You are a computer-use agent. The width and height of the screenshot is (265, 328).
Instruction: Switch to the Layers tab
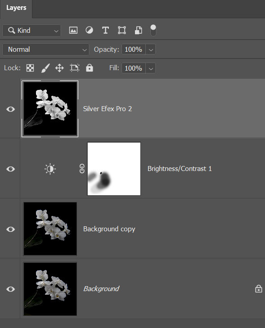tap(16, 8)
